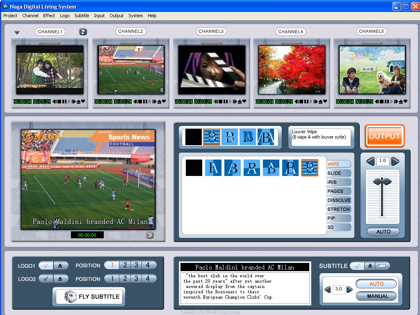Eject the media from Channel 3
The height and width of the screenshot is (315, 420).
pos(240,102)
